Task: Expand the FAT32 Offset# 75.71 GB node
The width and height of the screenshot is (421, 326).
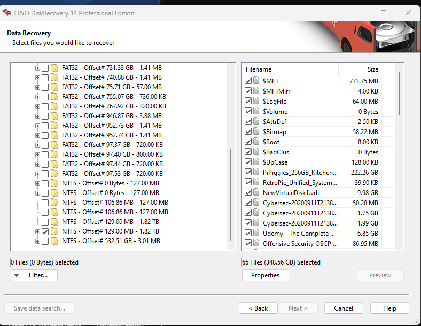Action: point(37,87)
